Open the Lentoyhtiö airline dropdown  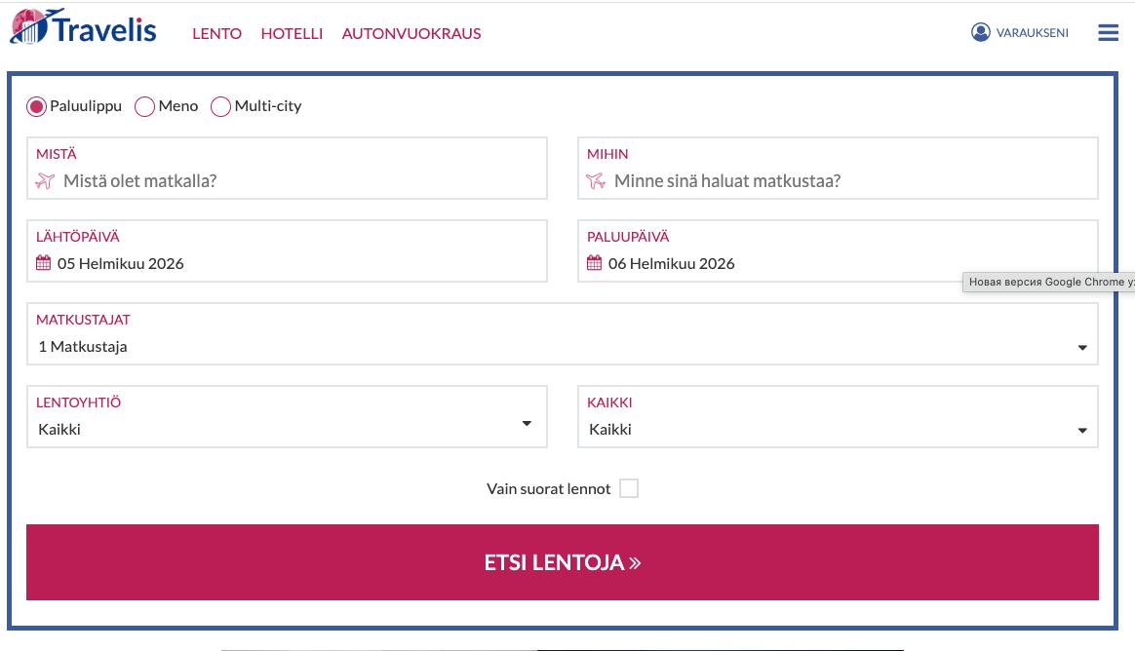coord(287,417)
